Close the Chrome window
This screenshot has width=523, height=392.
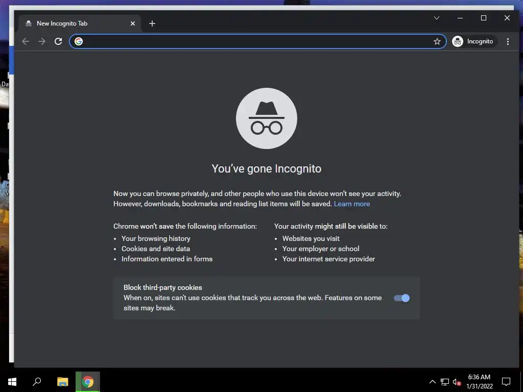coord(507,18)
